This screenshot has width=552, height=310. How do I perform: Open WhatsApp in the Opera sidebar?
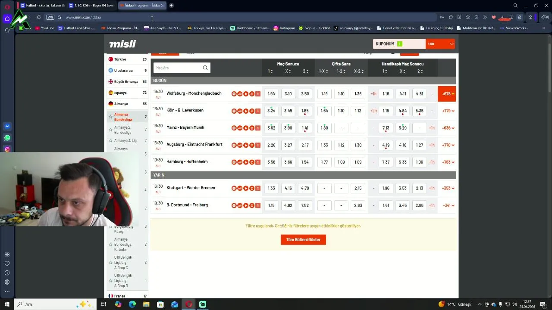[7, 138]
